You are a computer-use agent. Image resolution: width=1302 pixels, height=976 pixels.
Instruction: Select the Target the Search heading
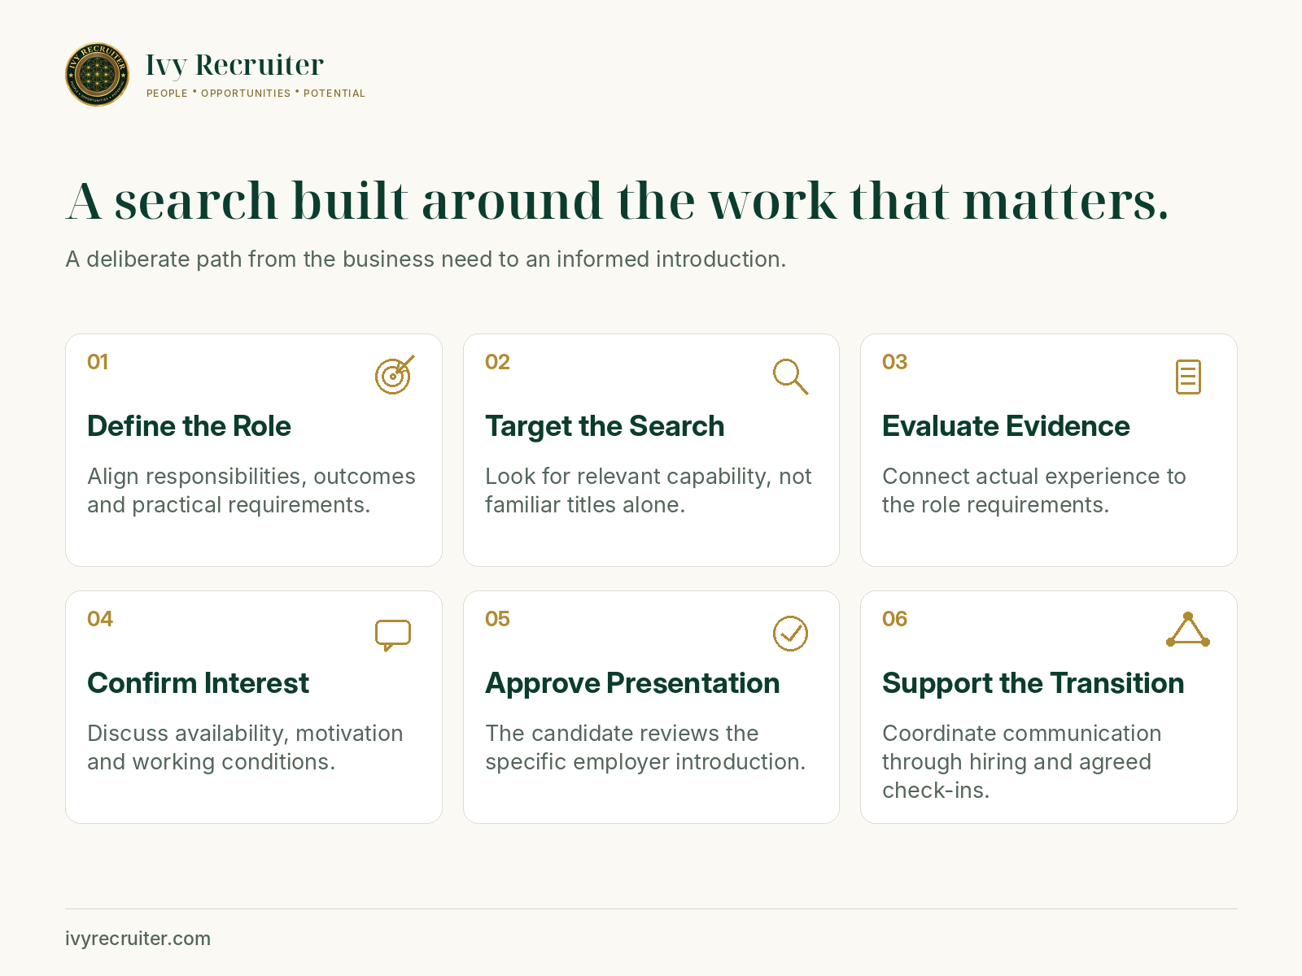(605, 426)
